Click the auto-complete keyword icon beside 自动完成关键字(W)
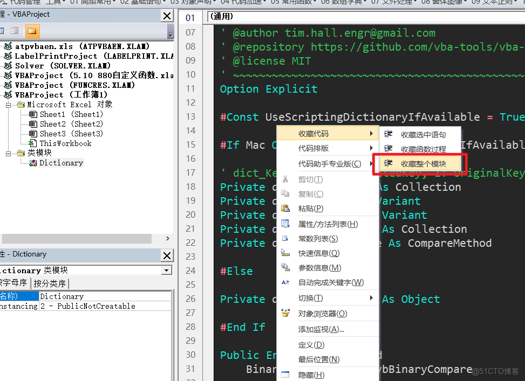 pyautogui.click(x=284, y=282)
